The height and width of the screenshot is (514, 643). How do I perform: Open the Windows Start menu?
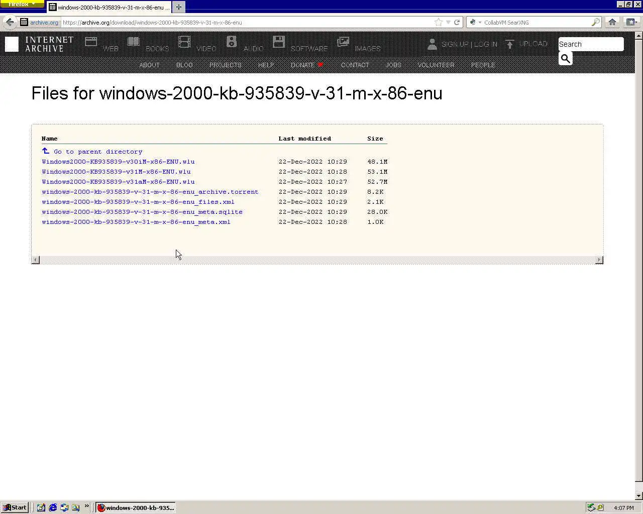point(15,507)
